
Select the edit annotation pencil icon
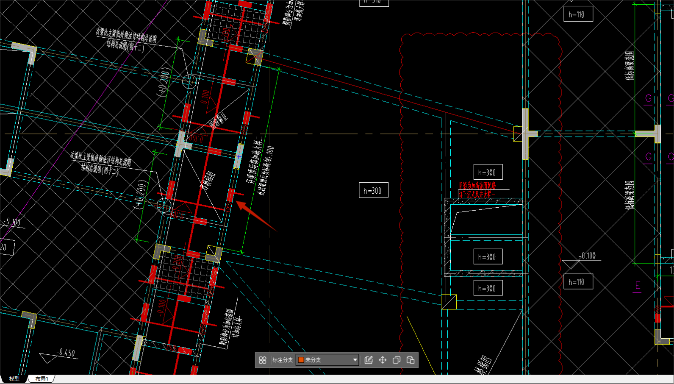coord(369,360)
